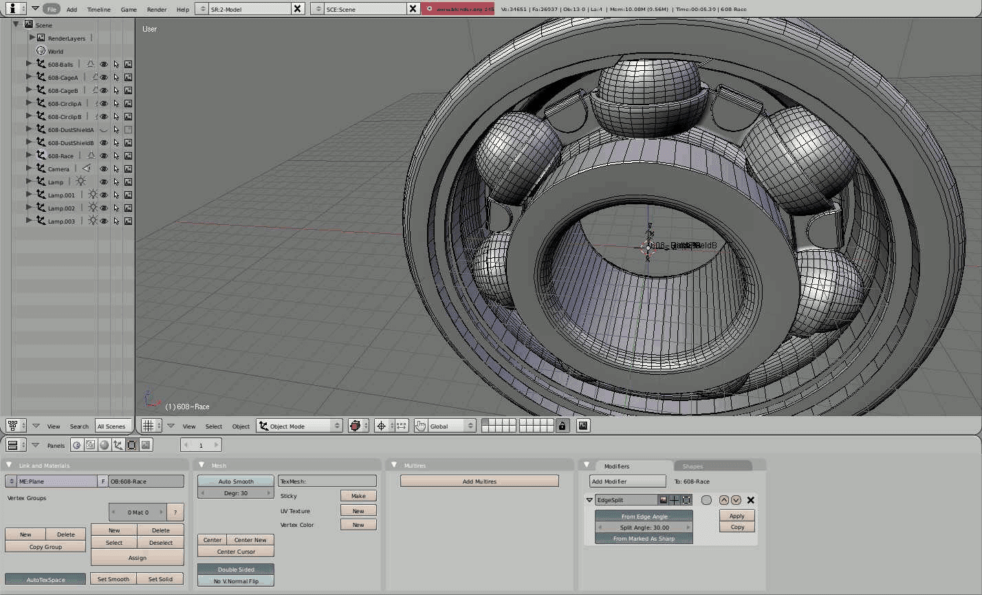Open the Logic buttons panel icon
Viewport: 982px width, 595px height.
[77, 445]
